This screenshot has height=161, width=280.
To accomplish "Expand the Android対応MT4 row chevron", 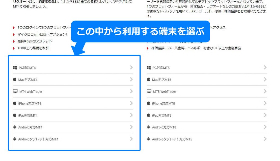I will (132, 127).
